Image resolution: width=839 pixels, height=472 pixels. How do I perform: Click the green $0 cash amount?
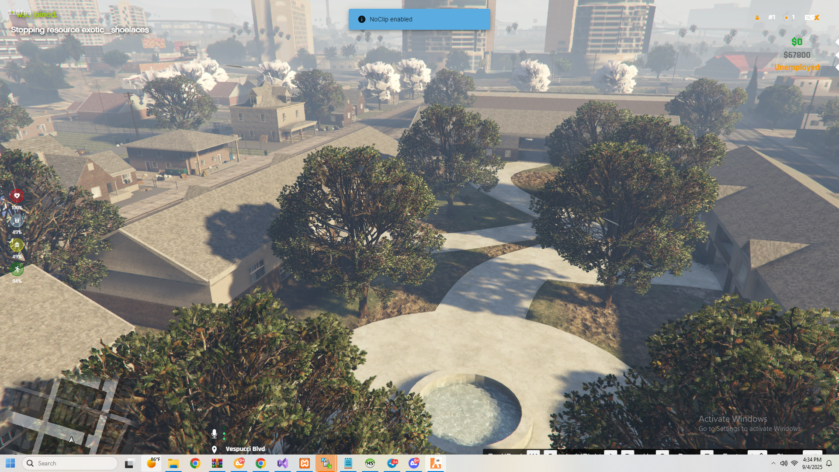[797, 42]
